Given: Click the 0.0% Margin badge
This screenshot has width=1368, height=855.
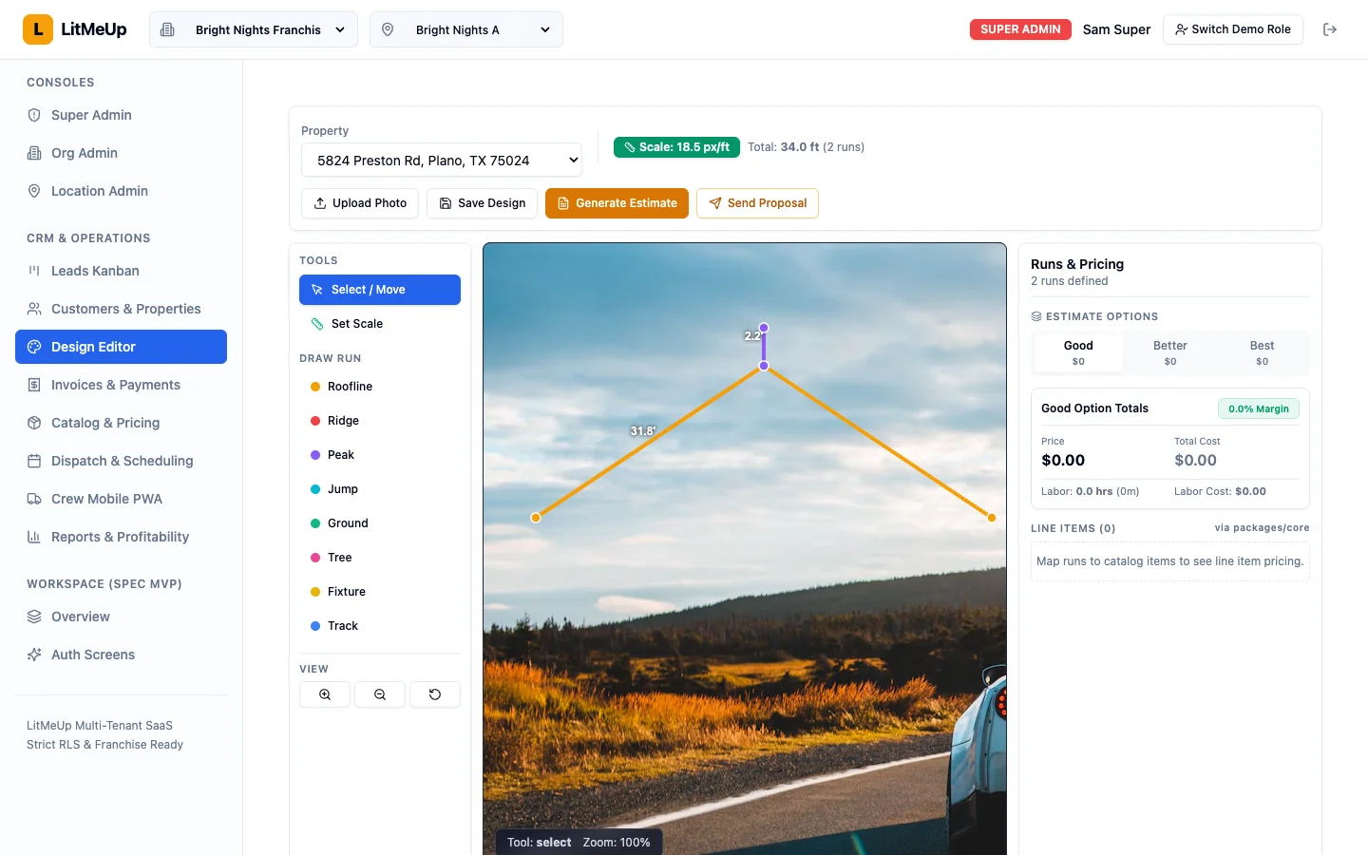Looking at the screenshot, I should [1259, 408].
